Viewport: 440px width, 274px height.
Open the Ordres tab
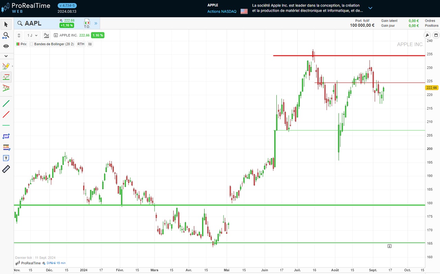click(430, 21)
